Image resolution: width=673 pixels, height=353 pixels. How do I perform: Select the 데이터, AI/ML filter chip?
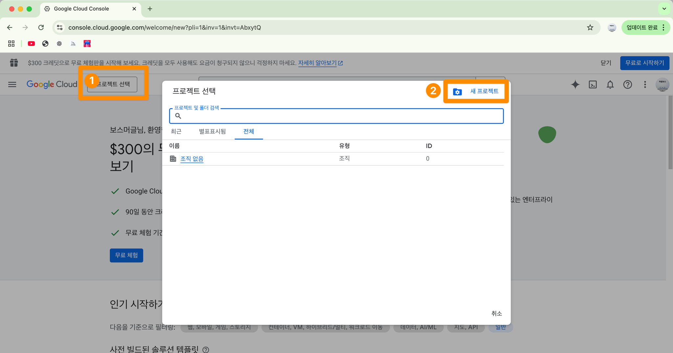419,327
